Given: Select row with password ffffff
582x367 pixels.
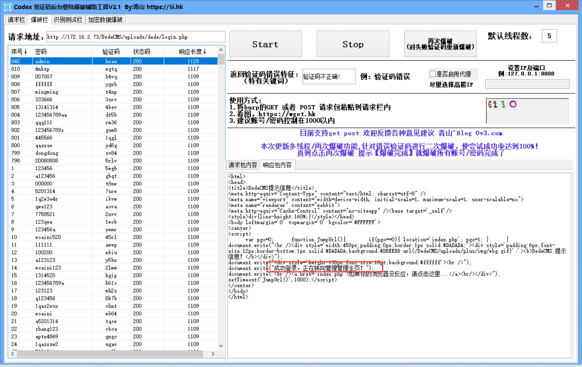Looking at the screenshot, I should tap(114, 84).
